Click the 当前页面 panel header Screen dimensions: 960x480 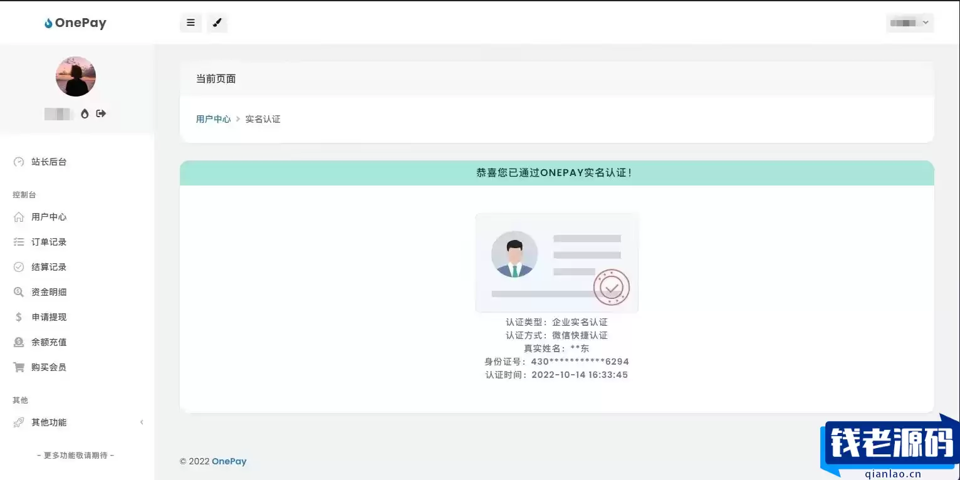556,79
